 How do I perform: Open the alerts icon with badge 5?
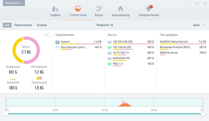coord(149,8)
